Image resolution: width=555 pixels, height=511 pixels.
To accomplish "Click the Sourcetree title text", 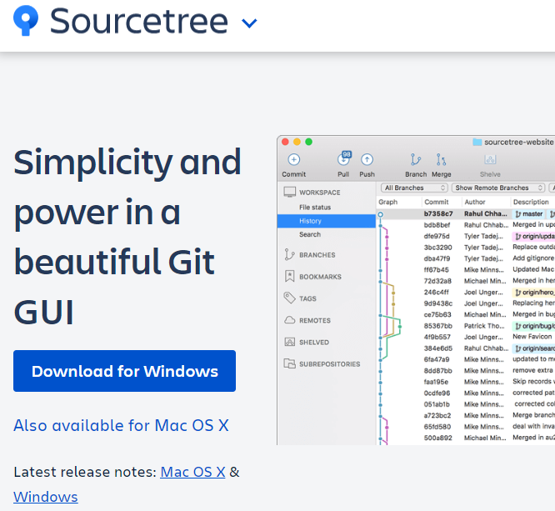I will coord(139,21).
